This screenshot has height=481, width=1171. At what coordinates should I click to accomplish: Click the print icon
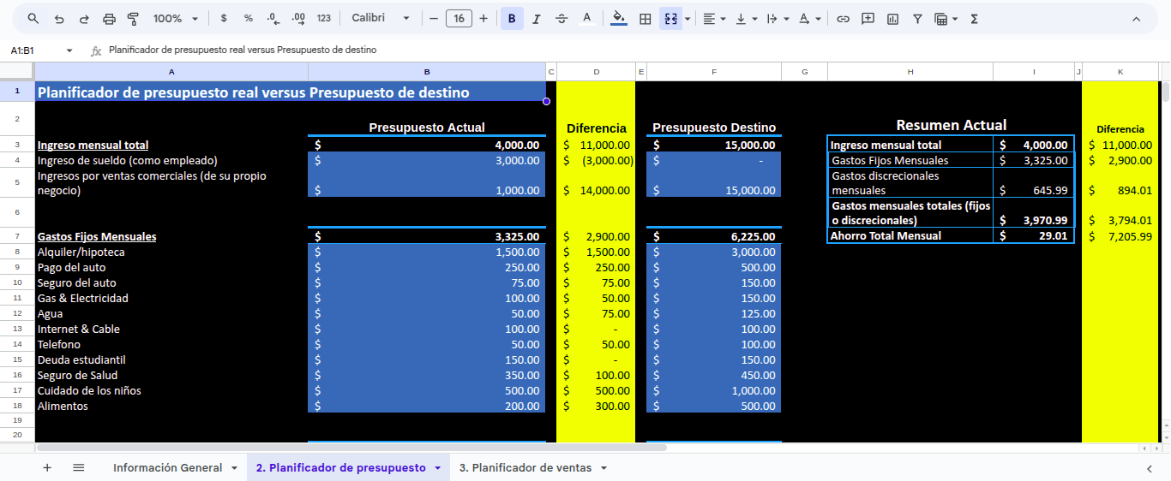pos(109,18)
